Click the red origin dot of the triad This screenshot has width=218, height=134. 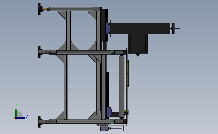click(x=16, y=118)
